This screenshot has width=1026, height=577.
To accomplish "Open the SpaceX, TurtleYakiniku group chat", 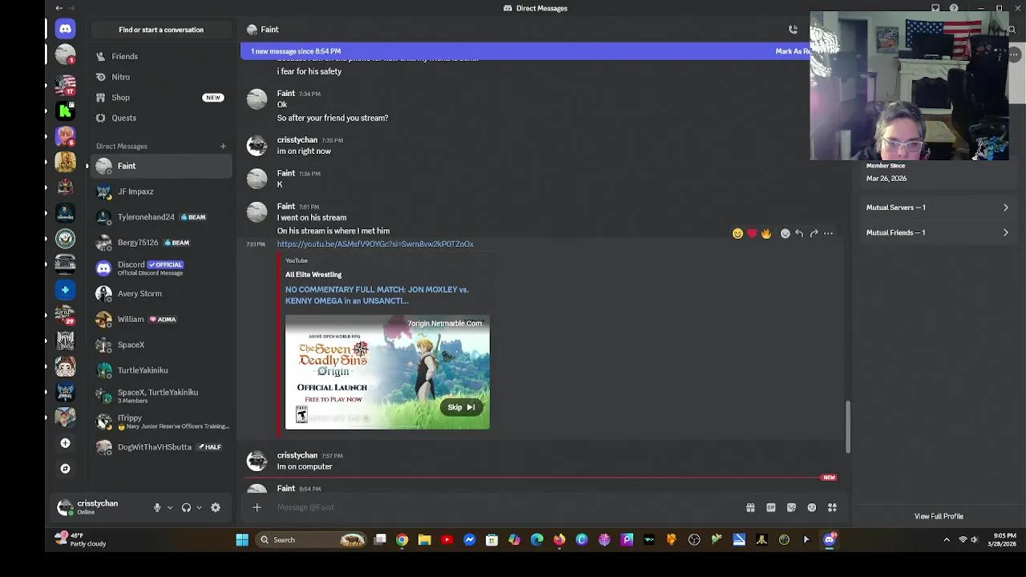I will coord(161,396).
